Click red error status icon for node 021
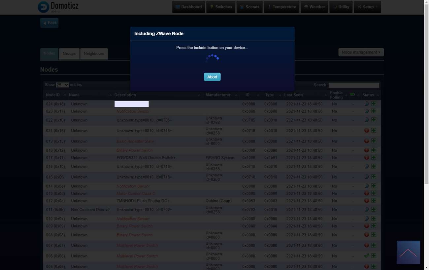 pos(366,131)
